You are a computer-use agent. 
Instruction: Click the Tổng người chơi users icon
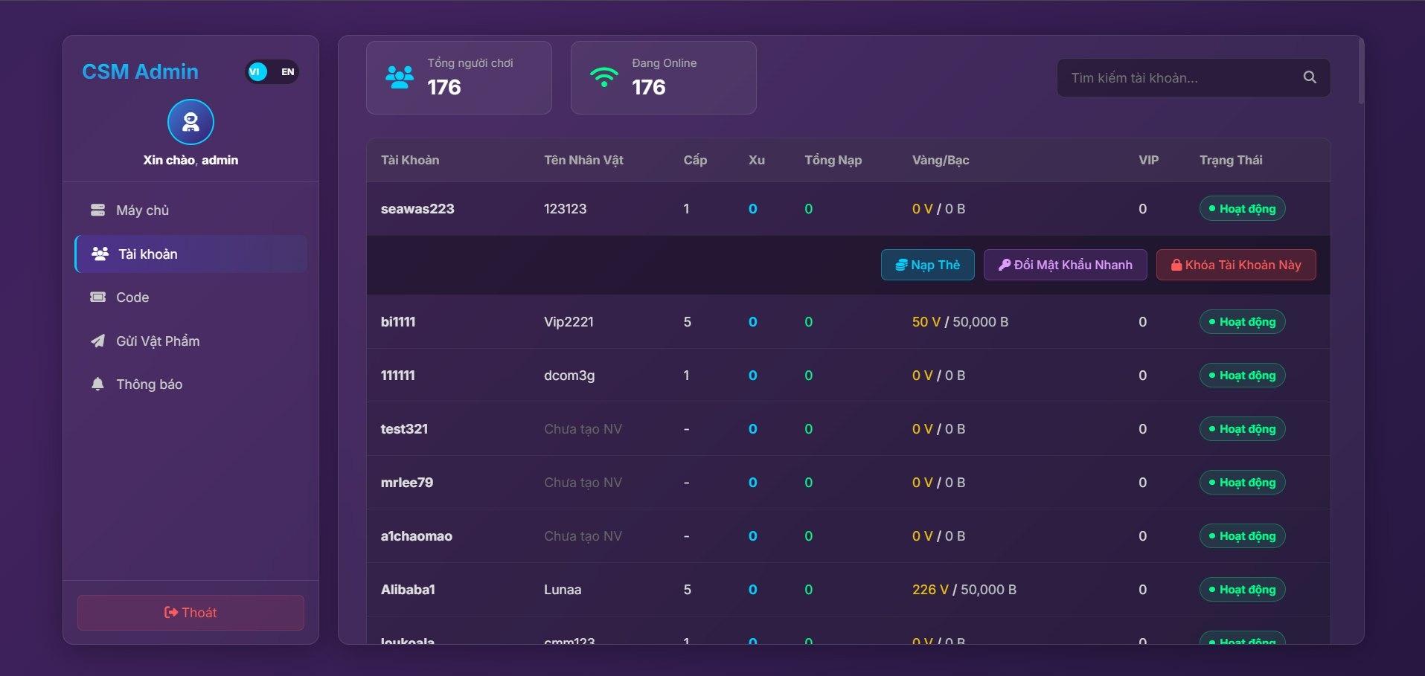pyautogui.click(x=400, y=77)
